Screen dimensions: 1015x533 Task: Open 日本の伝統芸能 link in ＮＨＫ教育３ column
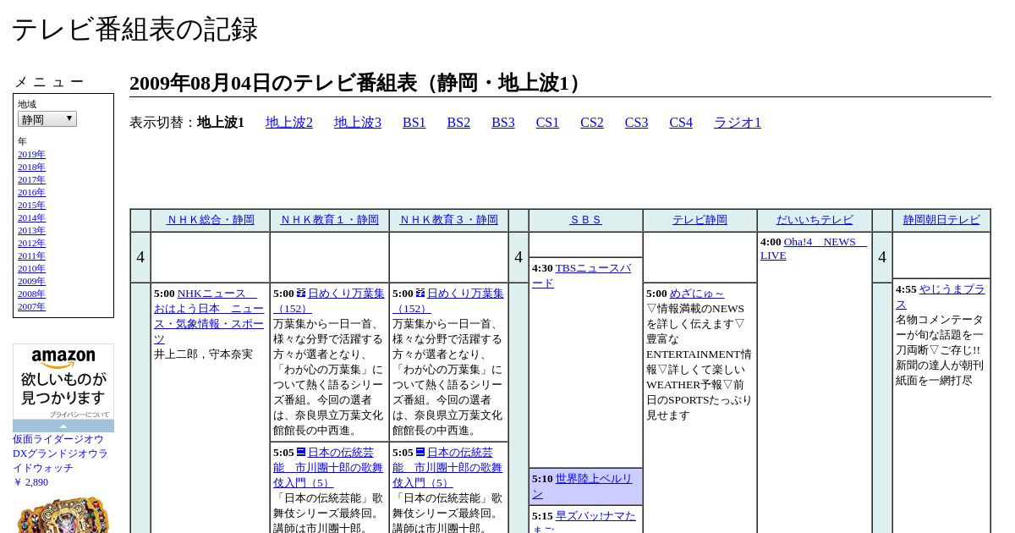coord(447,468)
